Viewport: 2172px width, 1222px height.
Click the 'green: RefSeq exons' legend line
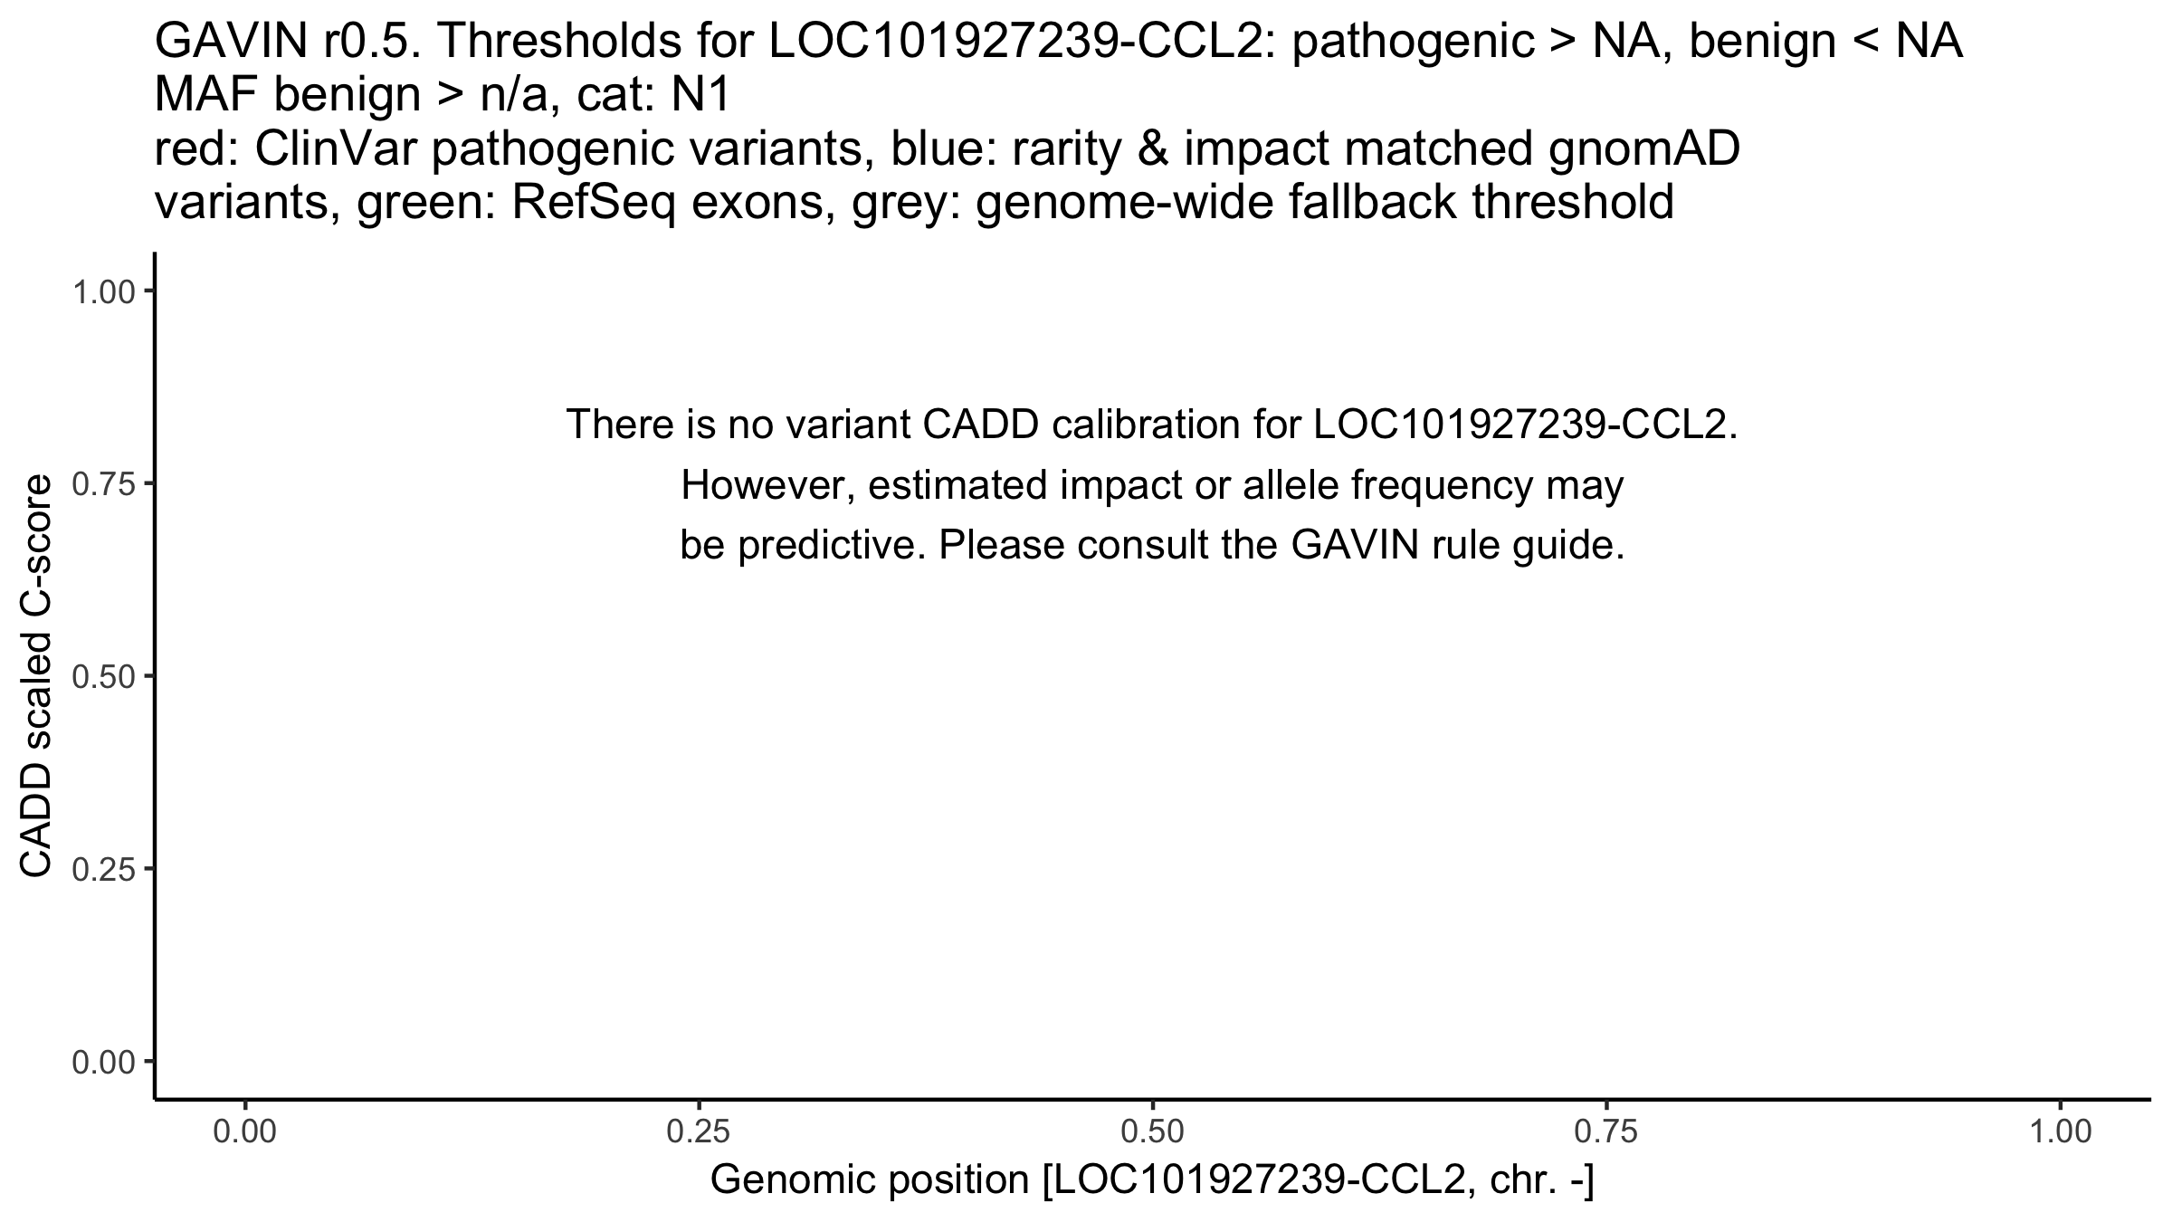[x=914, y=203]
